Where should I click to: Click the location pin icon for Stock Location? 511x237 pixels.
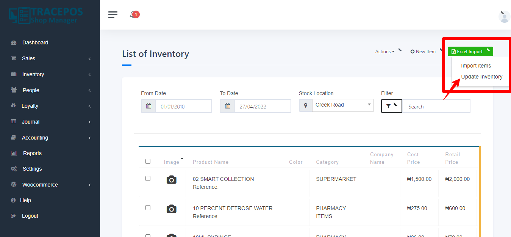[x=305, y=105]
